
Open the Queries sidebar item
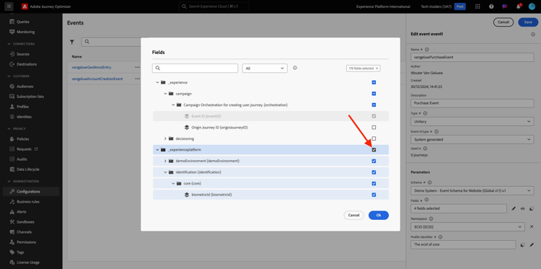tap(23, 22)
